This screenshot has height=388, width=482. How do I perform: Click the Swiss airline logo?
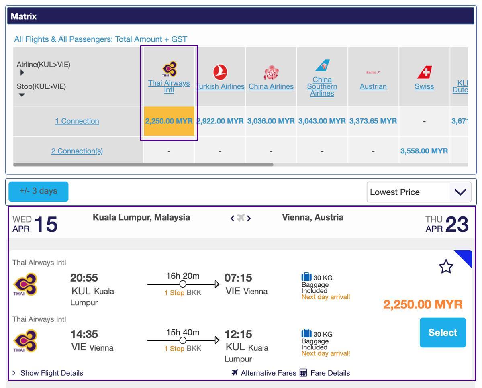click(424, 72)
